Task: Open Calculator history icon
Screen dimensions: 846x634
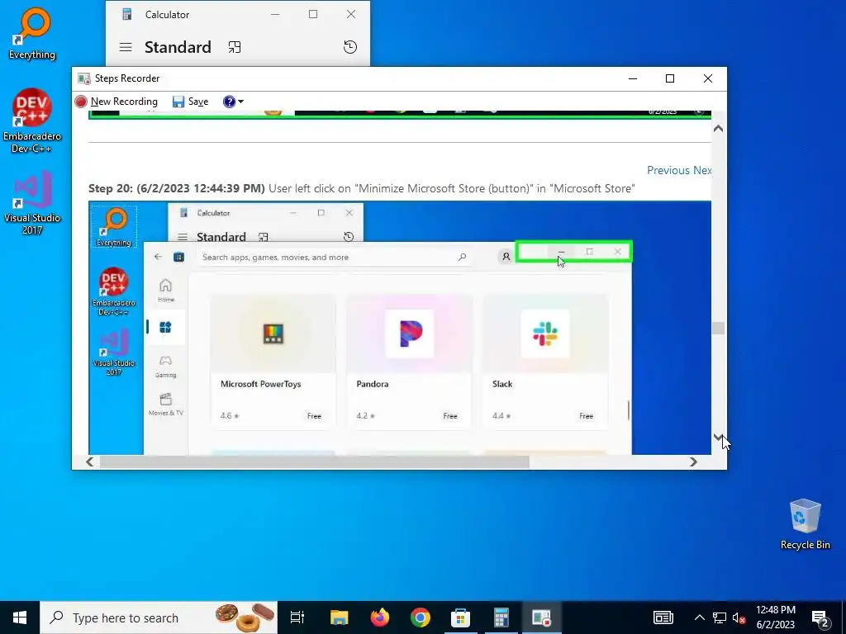Action: (350, 47)
